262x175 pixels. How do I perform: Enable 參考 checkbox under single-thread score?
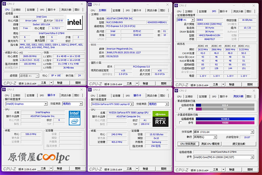180,109
